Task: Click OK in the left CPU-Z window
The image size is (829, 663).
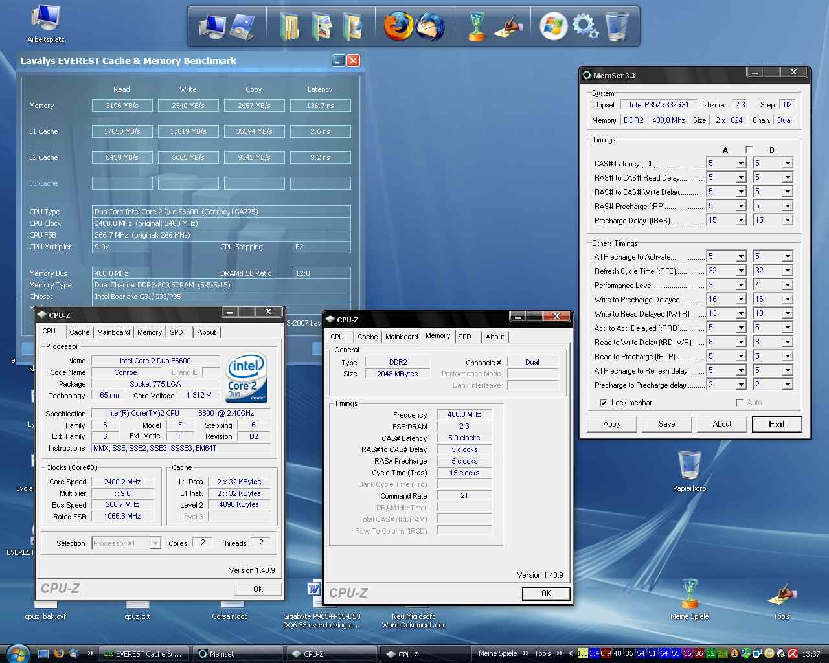Action: point(258,589)
